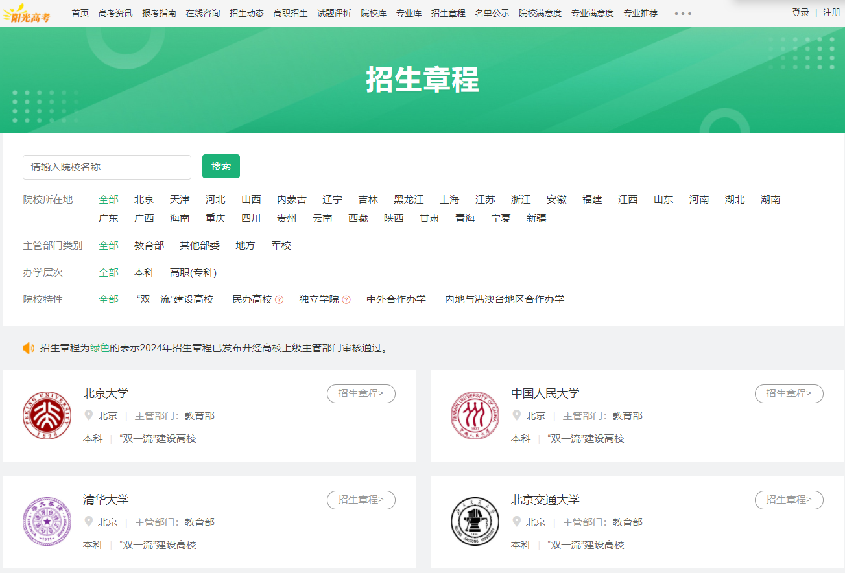Filter location by 黑龙江
The width and height of the screenshot is (845, 573).
tap(409, 200)
